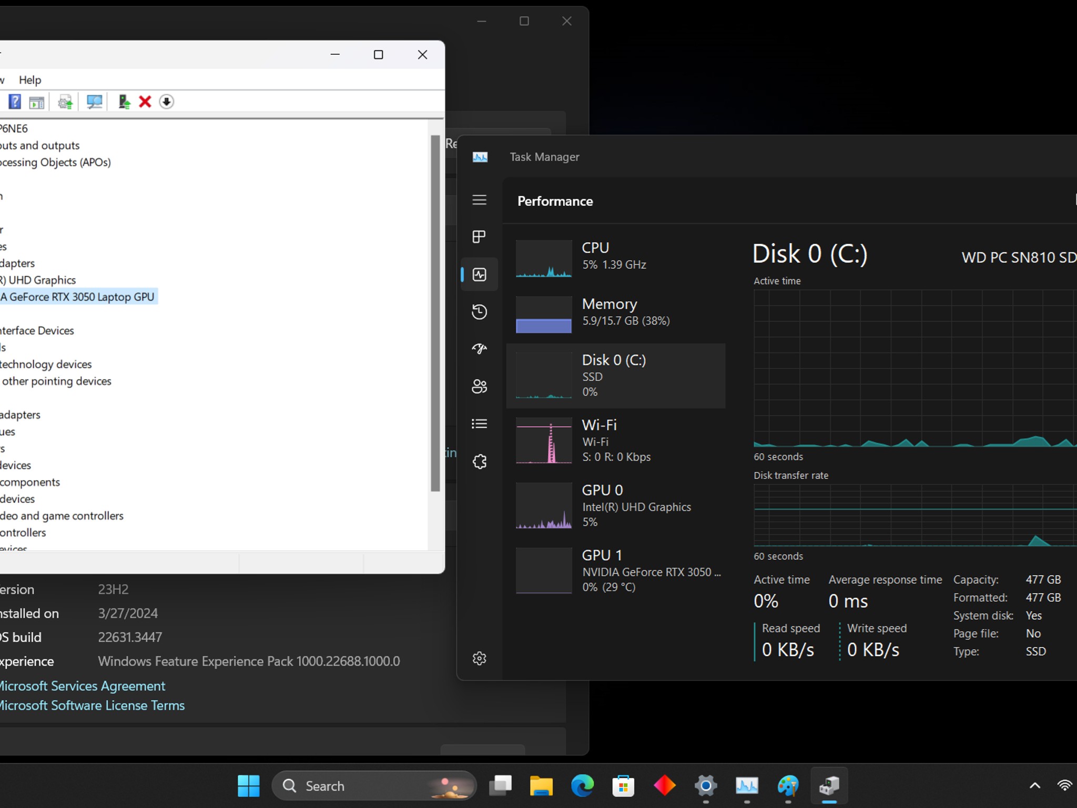The image size is (1077, 808).
Task: Disable device with the black down-arrow icon
Action: click(x=166, y=102)
